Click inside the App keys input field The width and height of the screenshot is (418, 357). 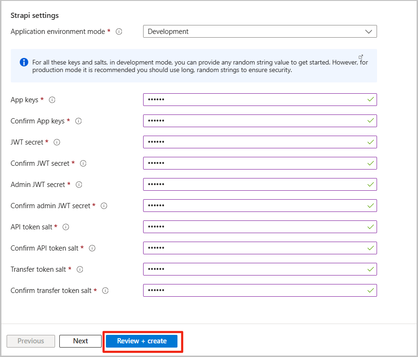(259, 99)
